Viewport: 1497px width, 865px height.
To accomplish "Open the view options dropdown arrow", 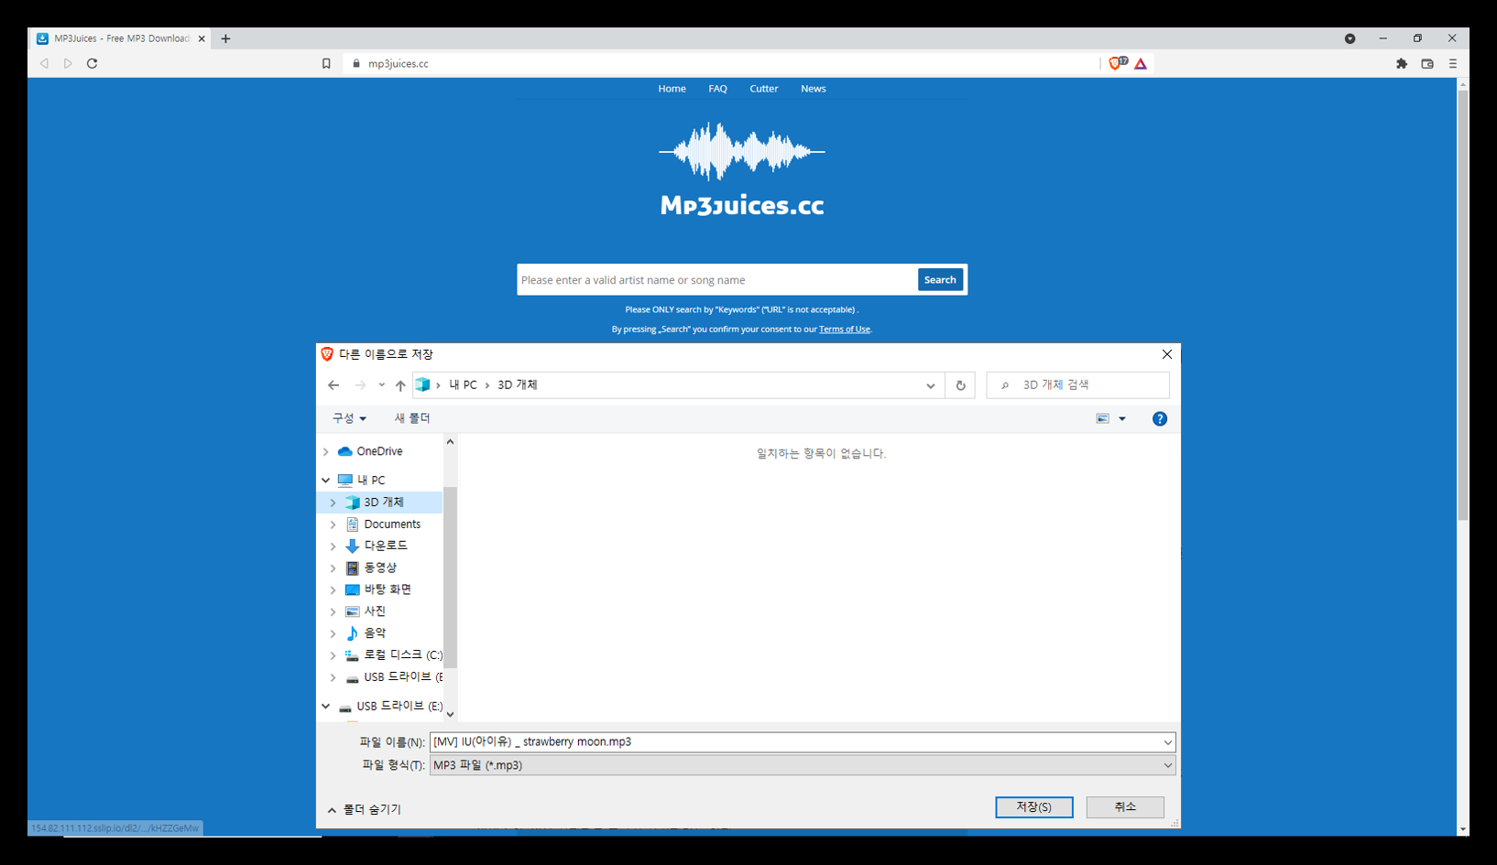I will (x=1122, y=418).
